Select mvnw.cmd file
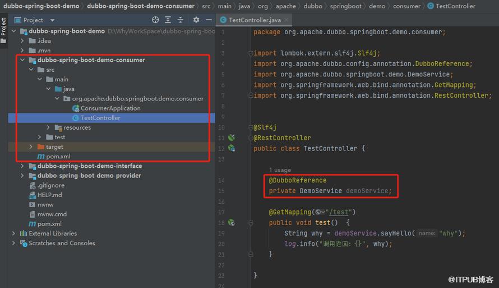This screenshot has width=499, height=288. pyautogui.click(x=52, y=214)
